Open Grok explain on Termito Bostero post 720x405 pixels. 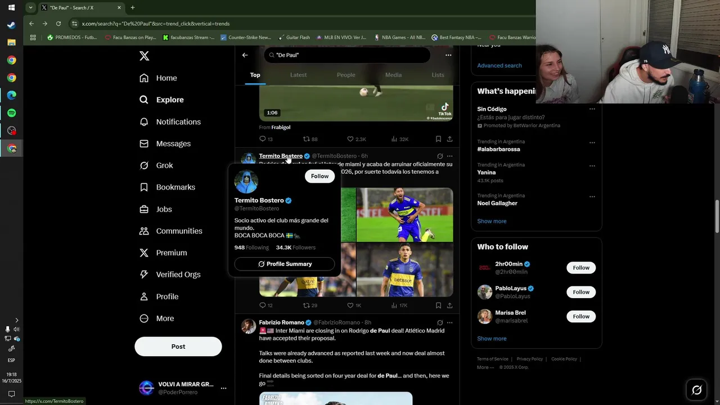point(440,156)
